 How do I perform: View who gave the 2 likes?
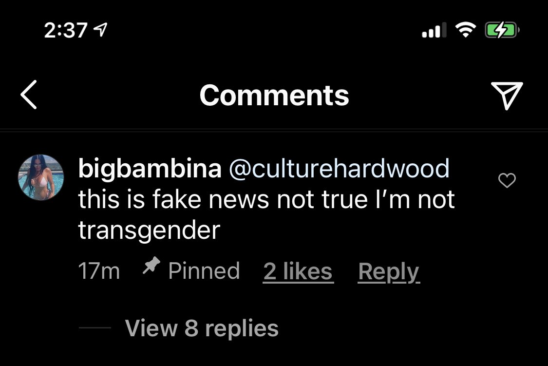pos(298,271)
